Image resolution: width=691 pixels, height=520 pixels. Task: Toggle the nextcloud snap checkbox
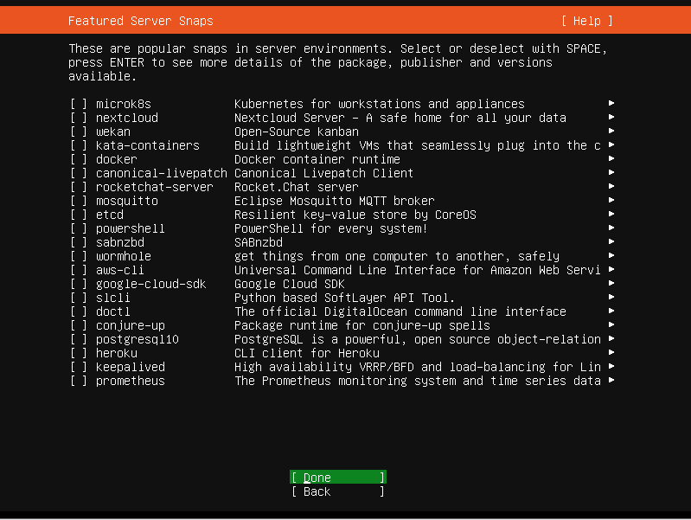tap(79, 118)
